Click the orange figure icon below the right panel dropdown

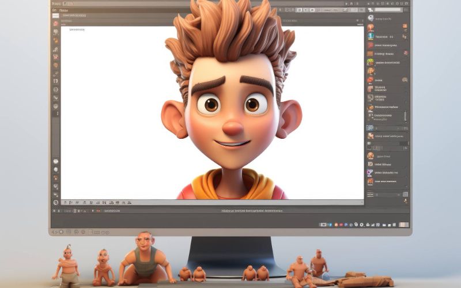point(405,201)
